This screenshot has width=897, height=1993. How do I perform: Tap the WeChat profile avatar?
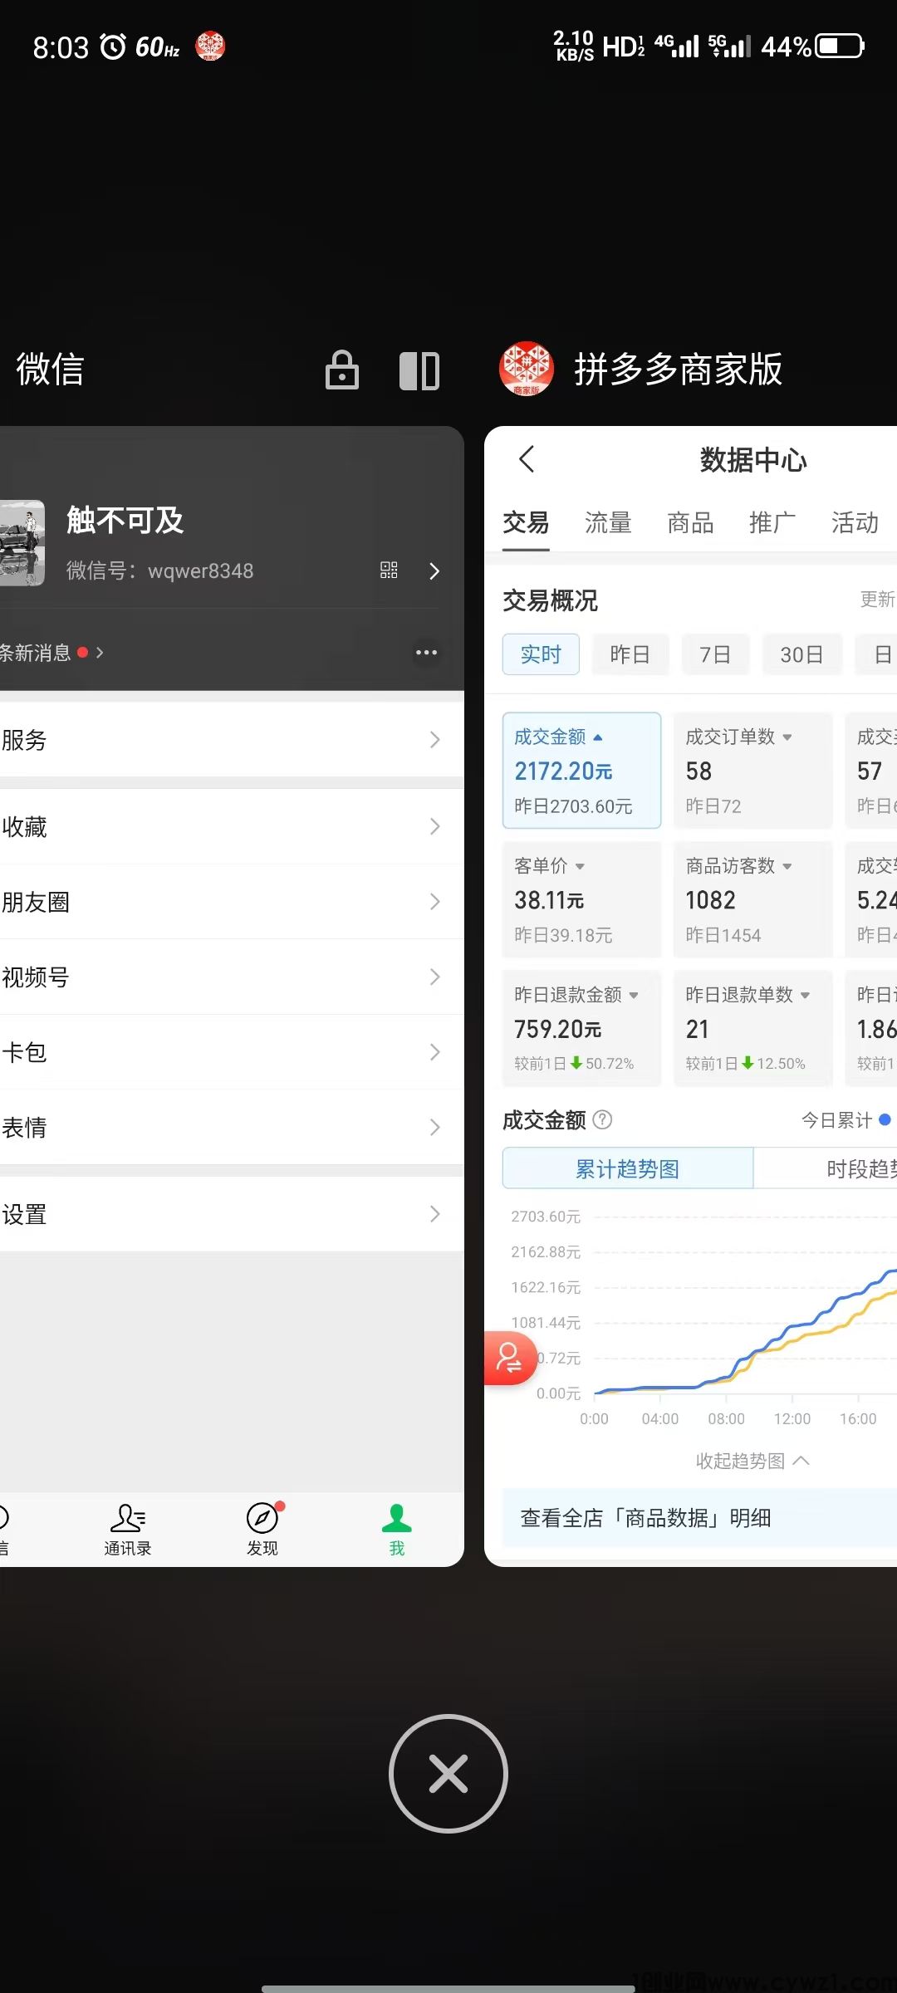pos(22,543)
